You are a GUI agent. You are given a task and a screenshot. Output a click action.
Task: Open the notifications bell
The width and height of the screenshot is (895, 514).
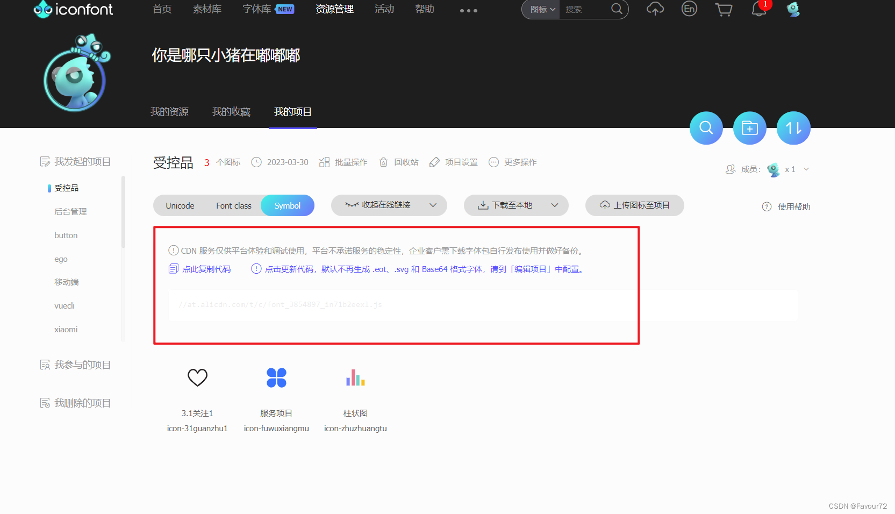tap(758, 9)
